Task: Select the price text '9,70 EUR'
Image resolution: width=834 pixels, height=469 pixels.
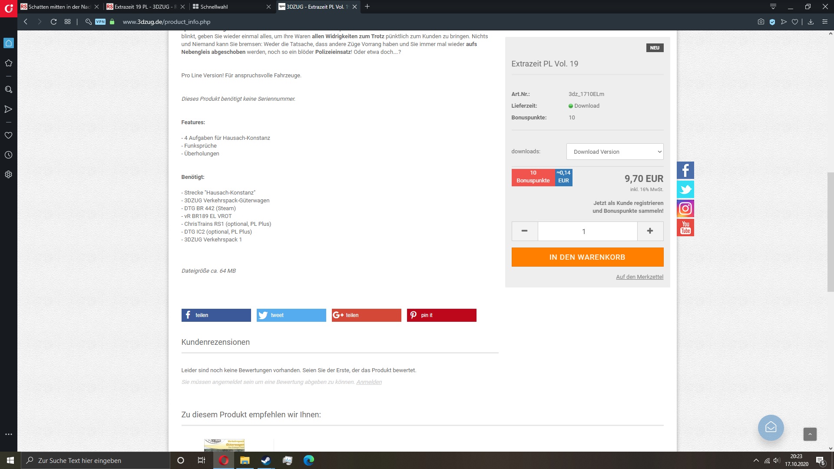Action: tap(644, 178)
